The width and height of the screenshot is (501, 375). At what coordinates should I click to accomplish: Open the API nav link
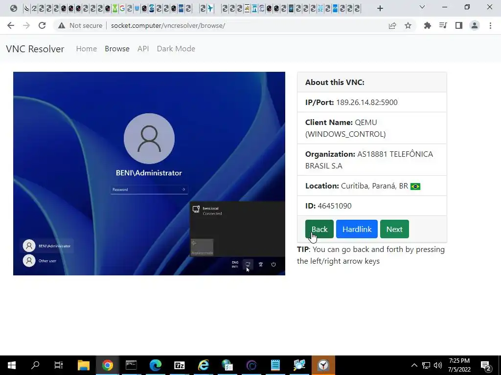pos(143,49)
